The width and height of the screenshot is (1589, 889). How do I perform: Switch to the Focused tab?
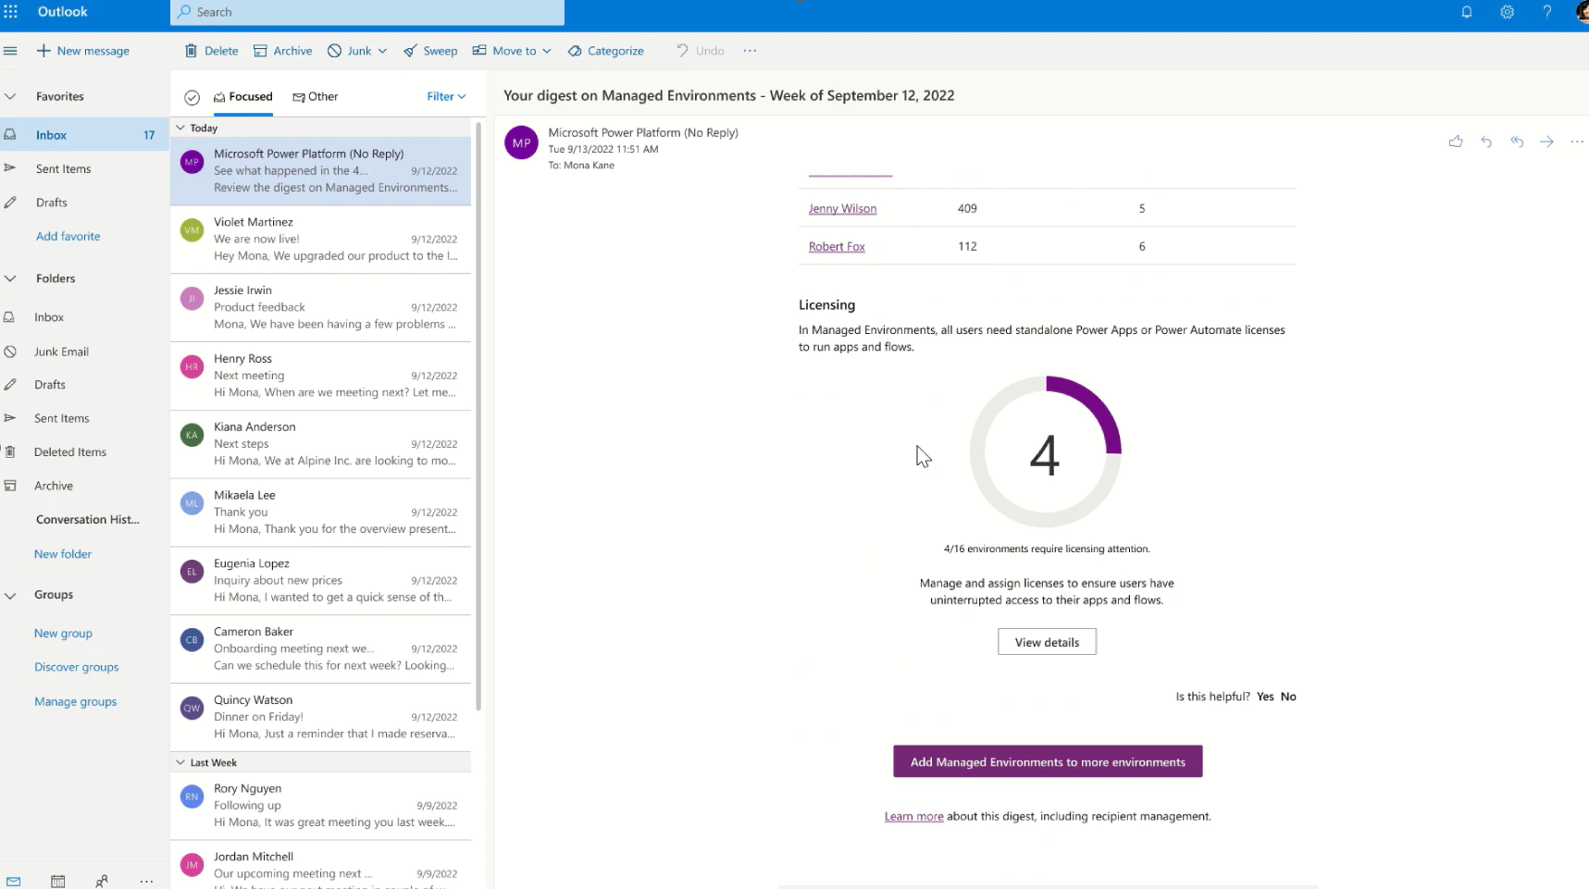click(242, 96)
